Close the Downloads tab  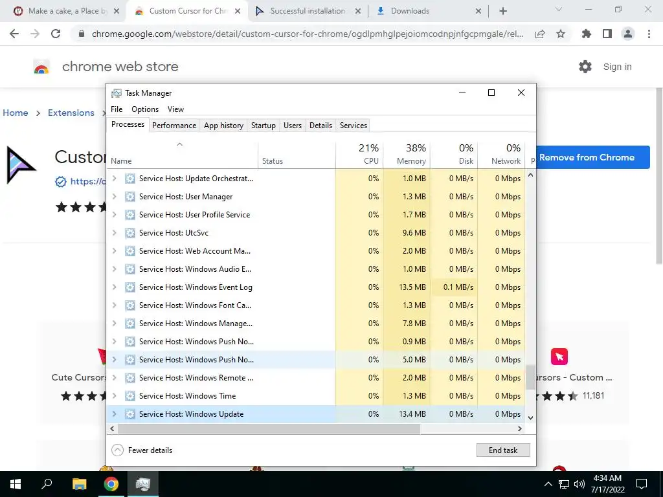[x=478, y=11]
